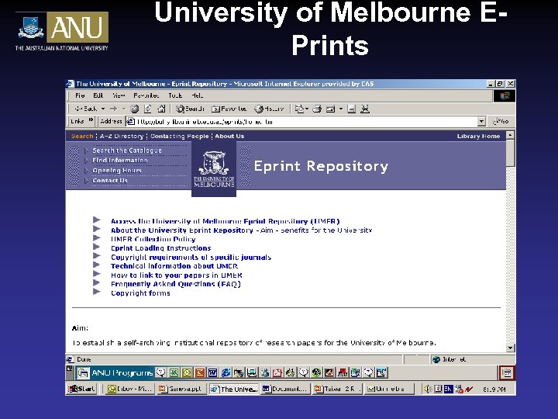Open Search the Catalogue sidebar link
Screen dimensions: 558x419
(x=127, y=151)
